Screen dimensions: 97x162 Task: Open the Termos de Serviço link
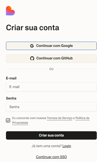pos(60,118)
